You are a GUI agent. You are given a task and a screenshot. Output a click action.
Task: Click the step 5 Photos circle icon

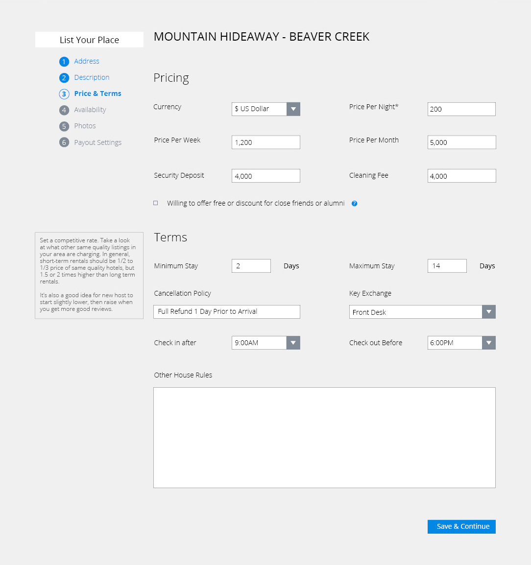point(64,126)
